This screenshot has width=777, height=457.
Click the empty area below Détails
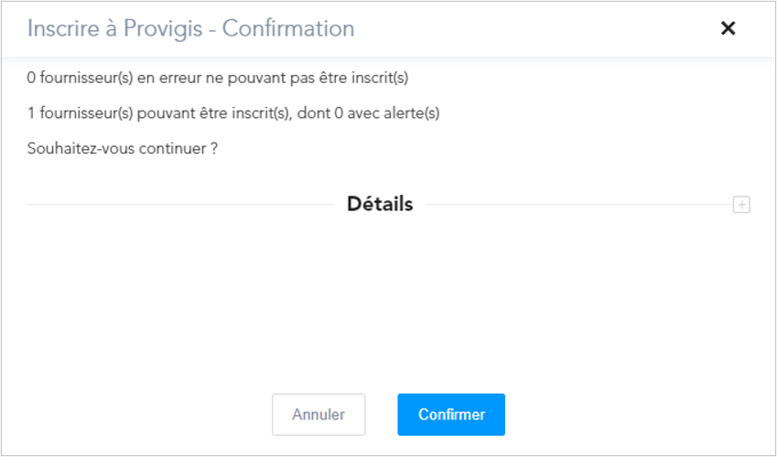[388, 297]
